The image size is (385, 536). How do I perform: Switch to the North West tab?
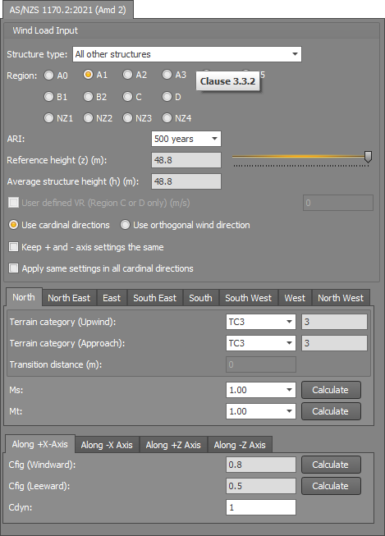(341, 298)
